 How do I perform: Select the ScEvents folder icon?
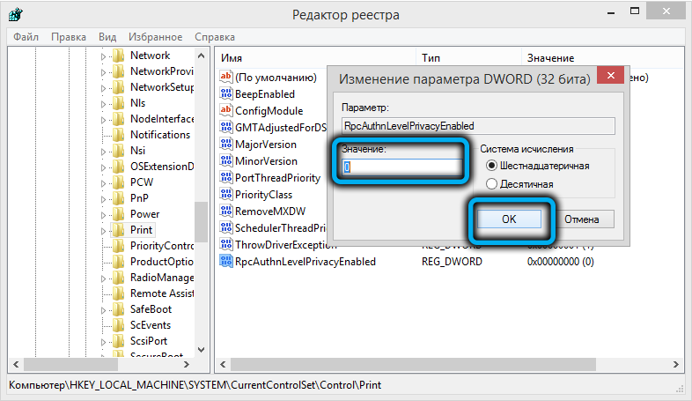tap(118, 325)
